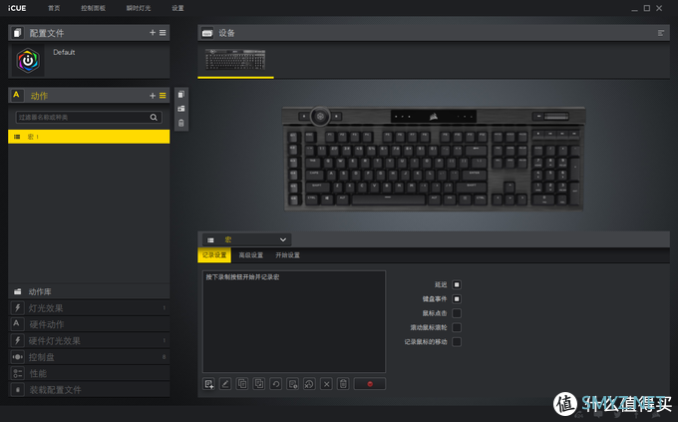Viewport: 678px width, 422px height.
Task: Click the search magnifier in the filter box
Action: point(154,118)
